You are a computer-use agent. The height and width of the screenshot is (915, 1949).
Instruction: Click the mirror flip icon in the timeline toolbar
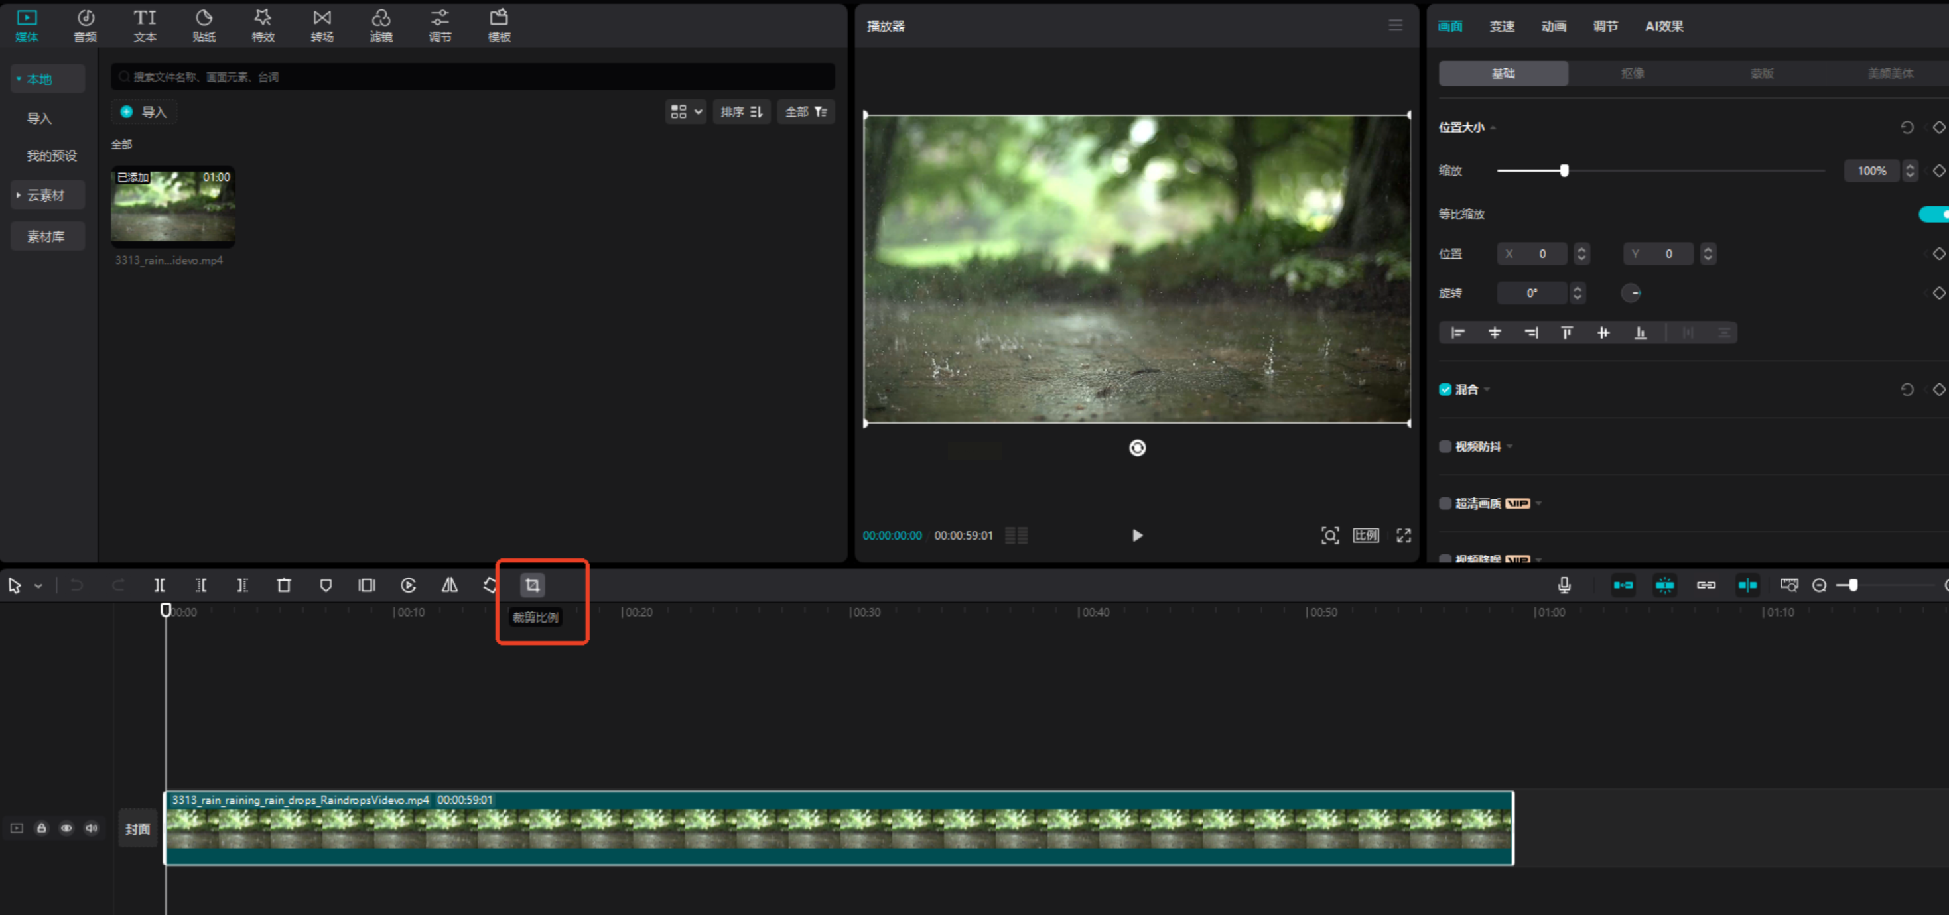click(449, 585)
